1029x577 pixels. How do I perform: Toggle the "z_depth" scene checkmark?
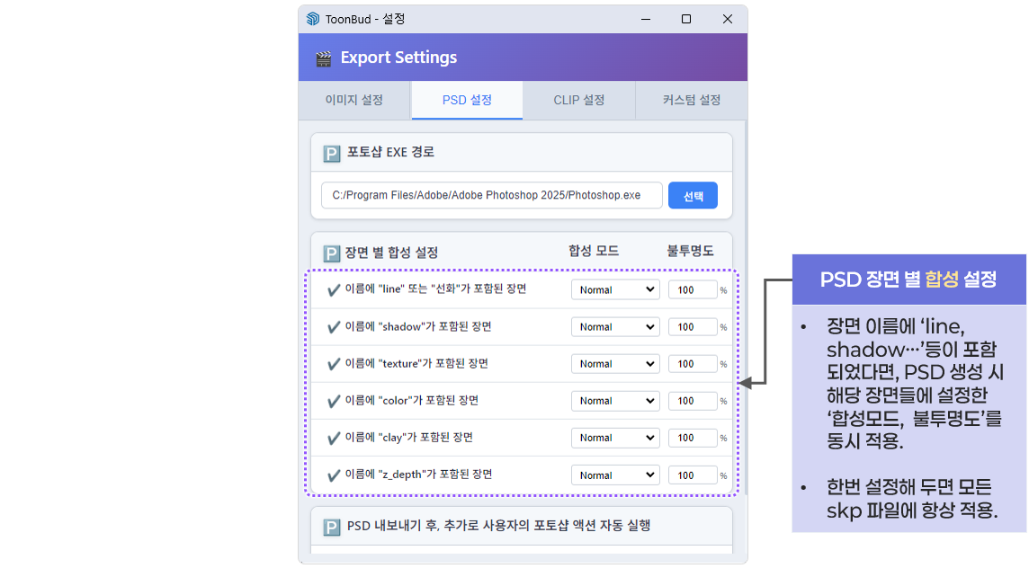coord(334,475)
